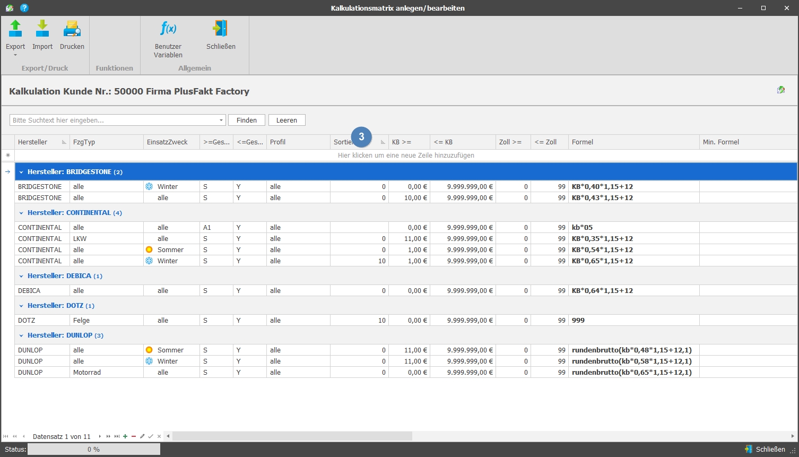Viewport: 799px width, 457px height.
Task: Click the help question mark icon in title bar
Action: tap(24, 8)
